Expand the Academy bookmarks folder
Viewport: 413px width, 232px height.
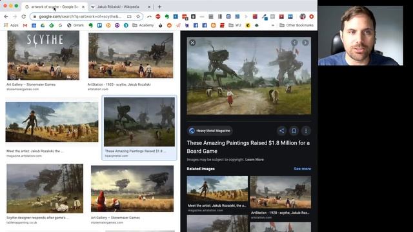143,25
